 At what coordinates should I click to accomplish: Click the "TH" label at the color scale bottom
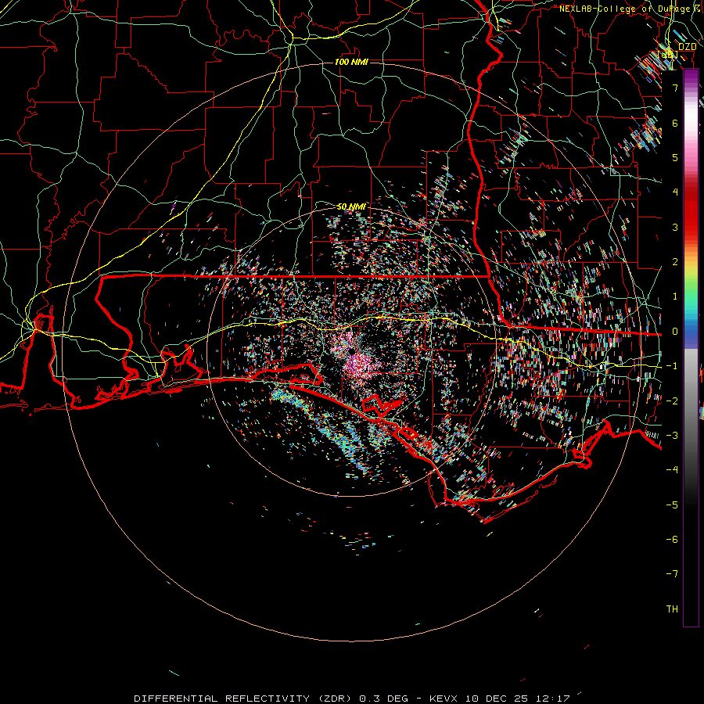[x=672, y=609]
